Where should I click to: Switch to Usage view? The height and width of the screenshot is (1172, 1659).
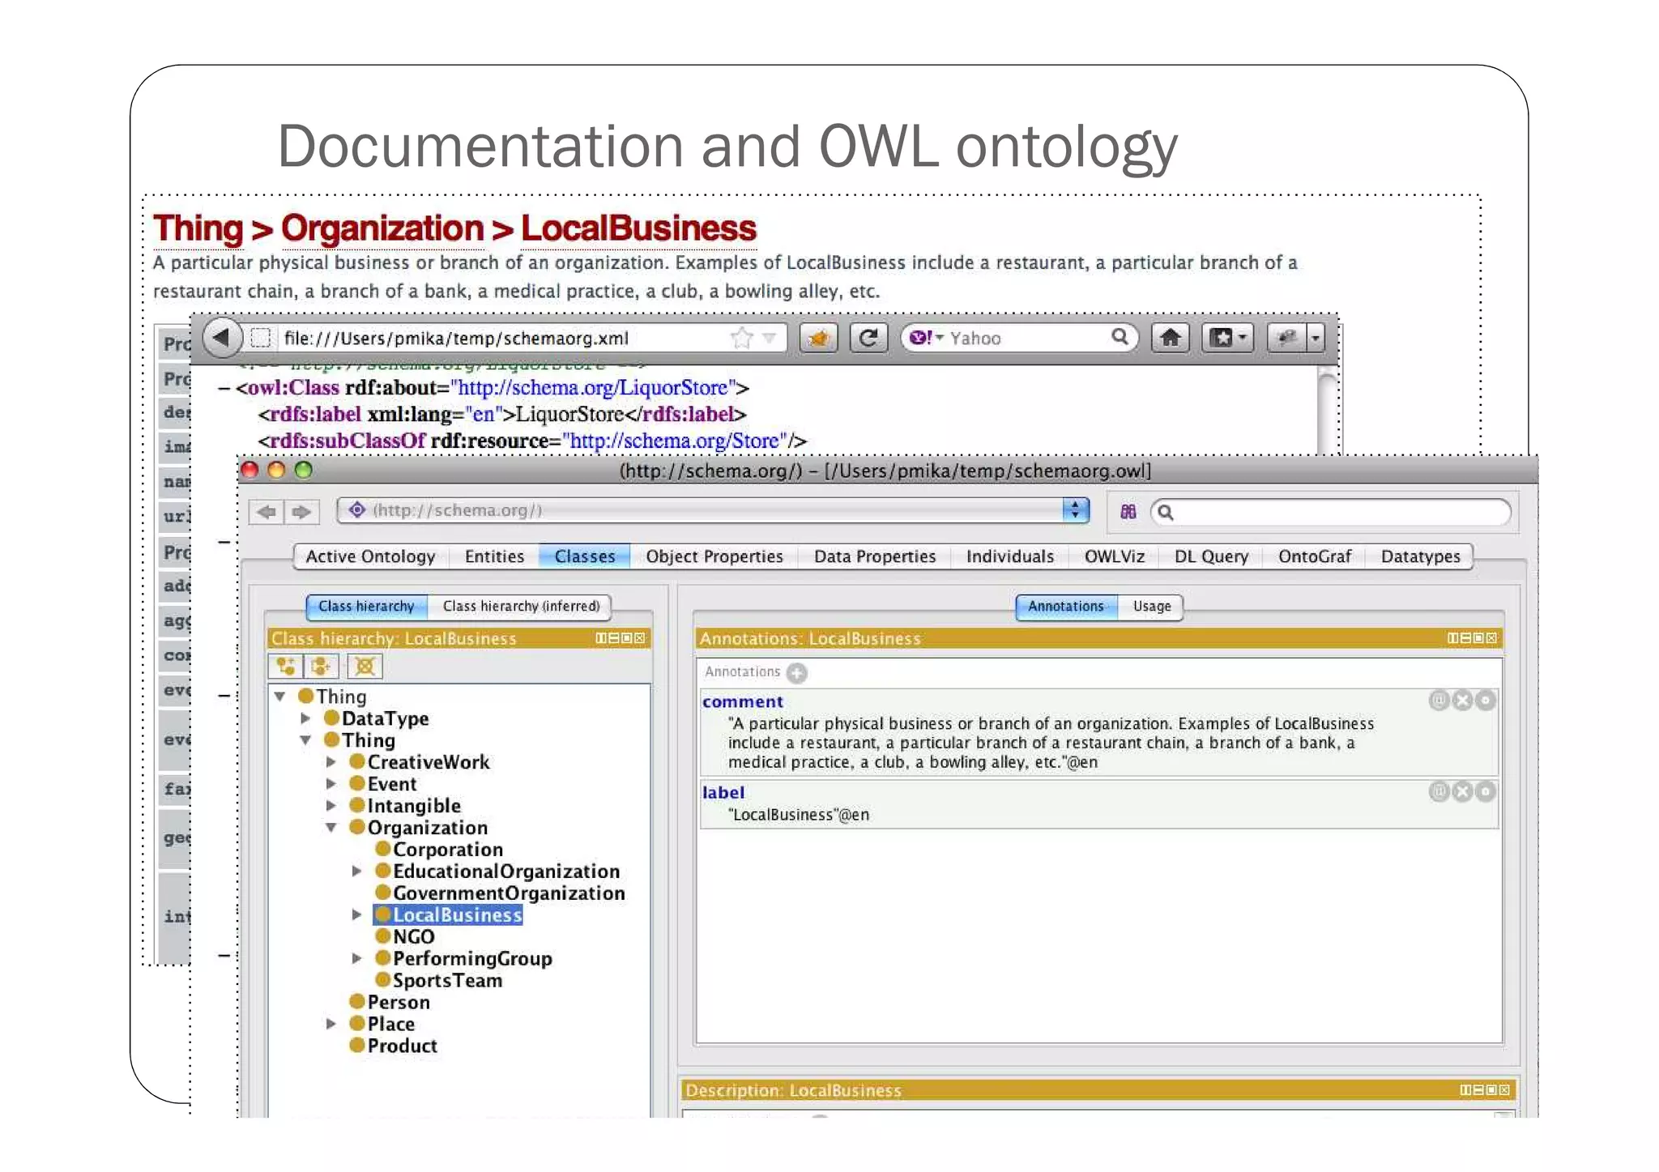[x=1151, y=607]
